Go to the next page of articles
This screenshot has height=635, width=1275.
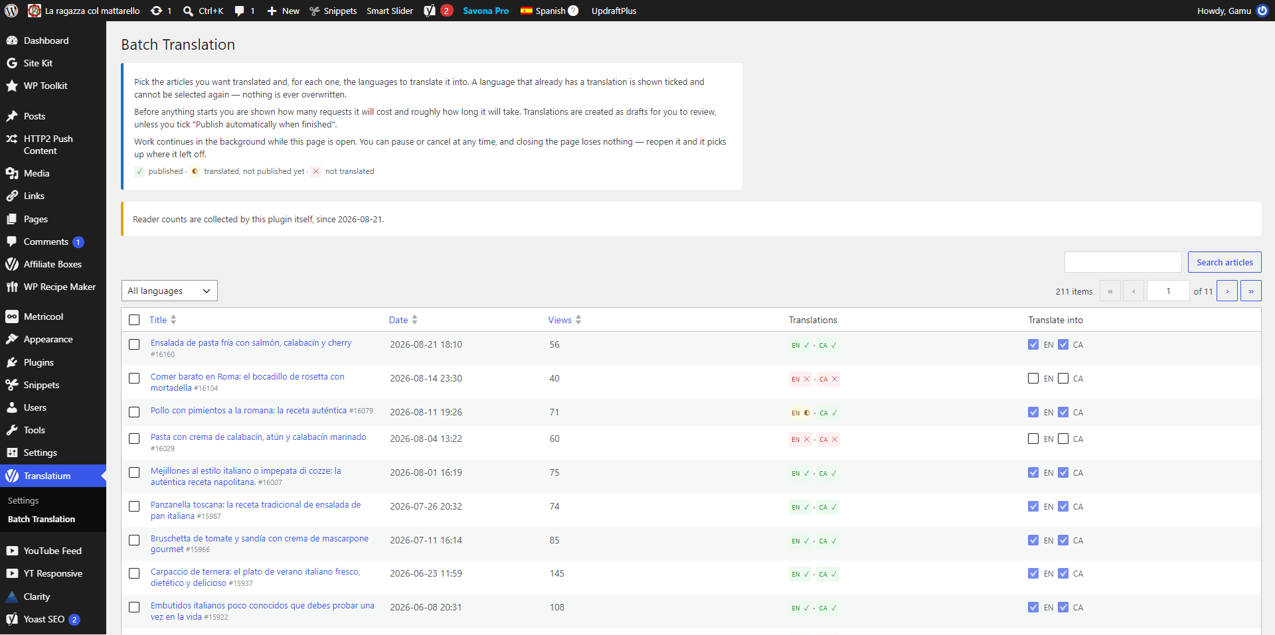tap(1227, 291)
